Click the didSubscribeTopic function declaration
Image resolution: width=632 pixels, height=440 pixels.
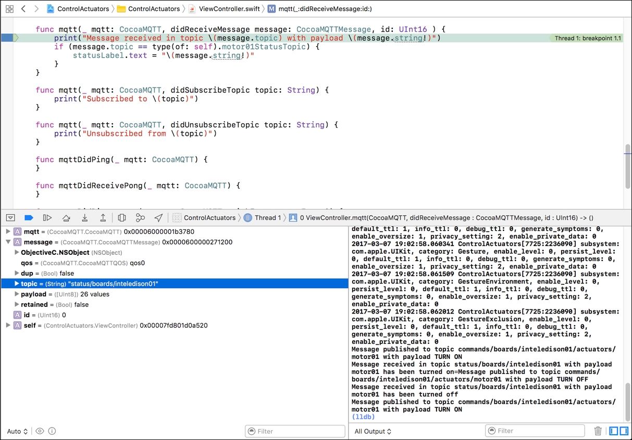pyautogui.click(x=182, y=90)
